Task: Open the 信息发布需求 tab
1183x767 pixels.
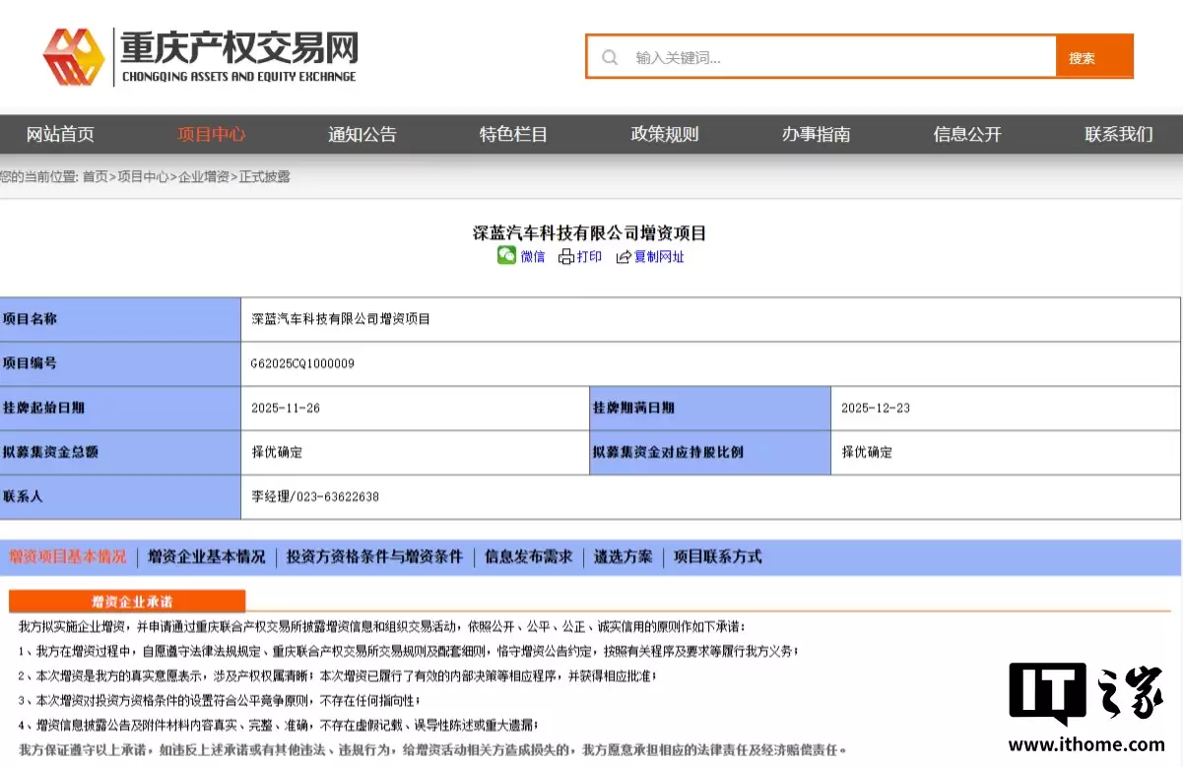Action: coord(529,556)
